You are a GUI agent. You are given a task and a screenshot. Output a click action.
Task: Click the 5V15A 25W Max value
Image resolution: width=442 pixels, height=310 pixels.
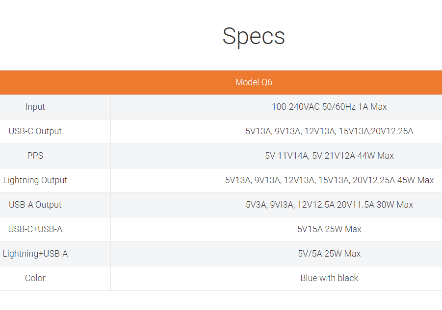pos(329,229)
